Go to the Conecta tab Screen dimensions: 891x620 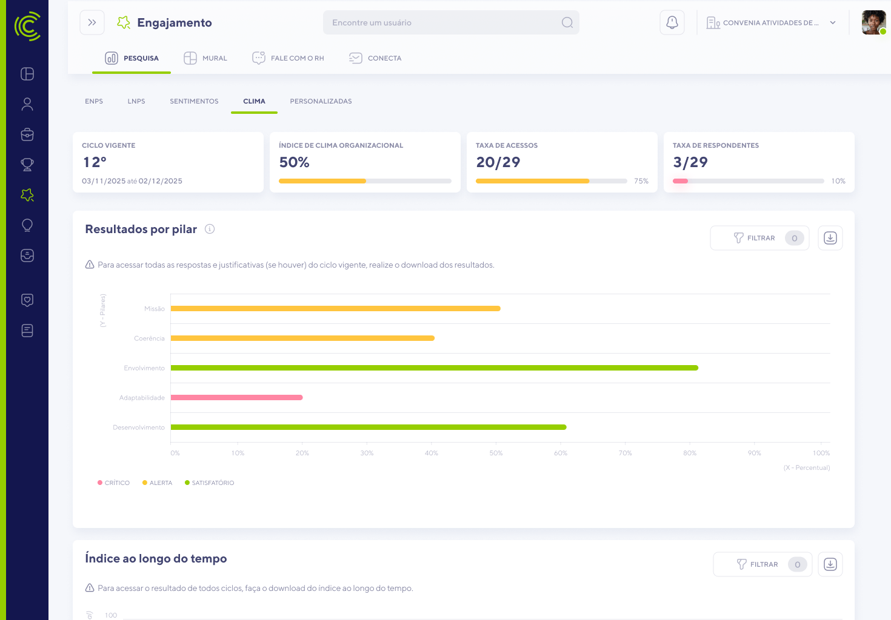(375, 58)
